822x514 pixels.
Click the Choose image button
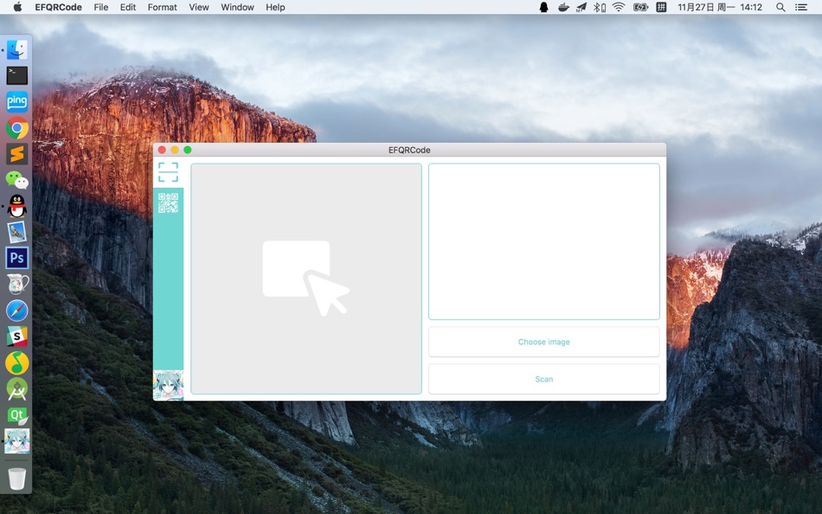544,342
